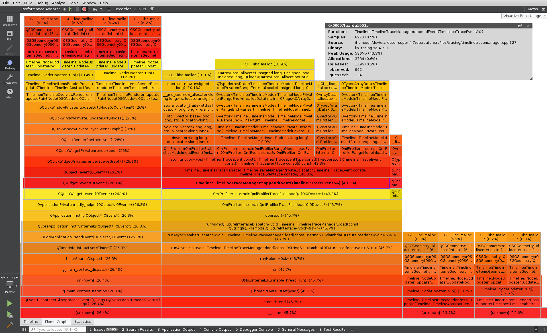Build the project using the hammer icon
The height and width of the screenshot is (333, 547).
coord(10,324)
